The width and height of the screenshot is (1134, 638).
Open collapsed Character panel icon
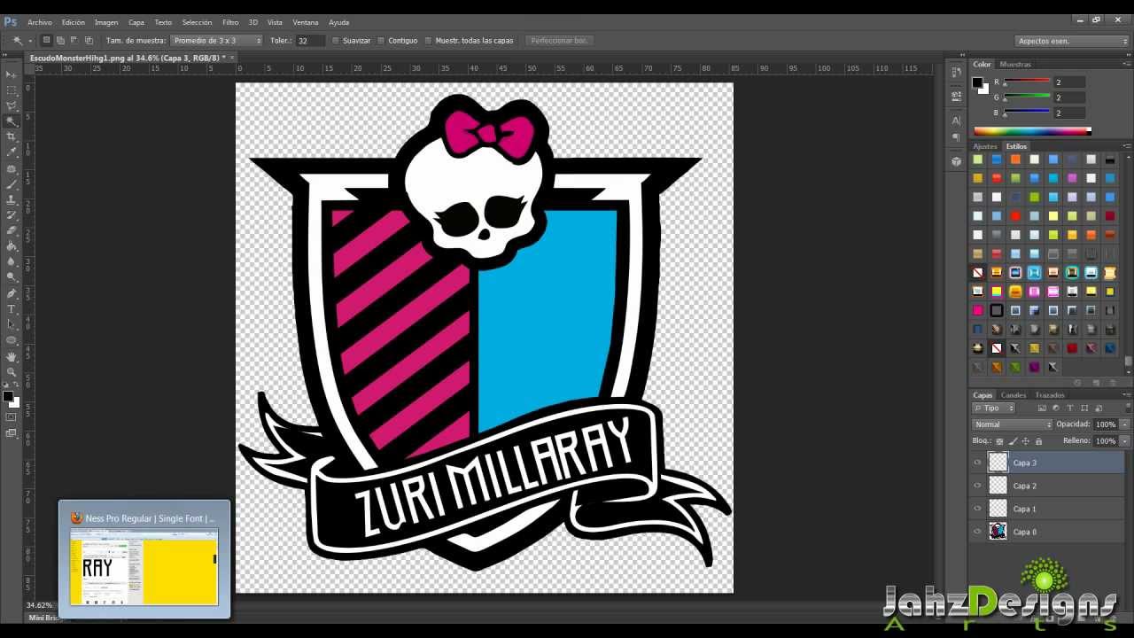coord(956,120)
